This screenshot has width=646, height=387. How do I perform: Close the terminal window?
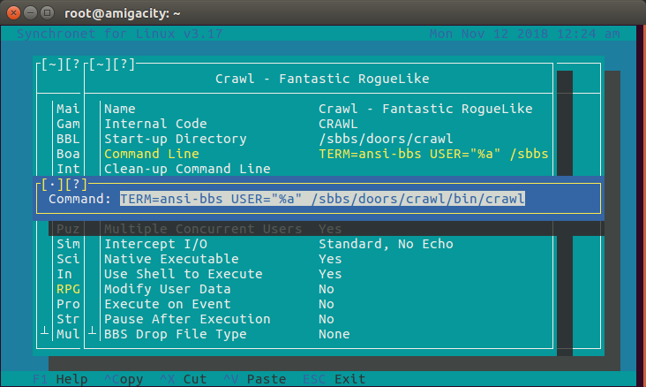(x=13, y=12)
